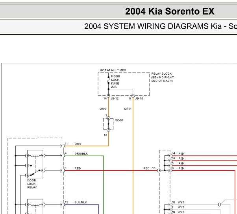Click the "RED" label at pin 3
The image size is (237, 214).
tap(78, 168)
